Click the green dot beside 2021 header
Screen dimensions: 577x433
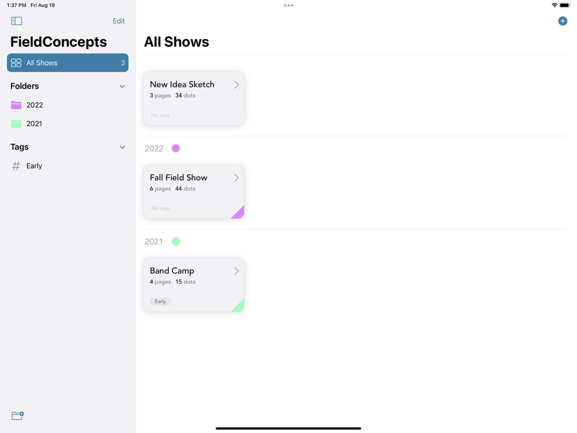pyautogui.click(x=175, y=241)
